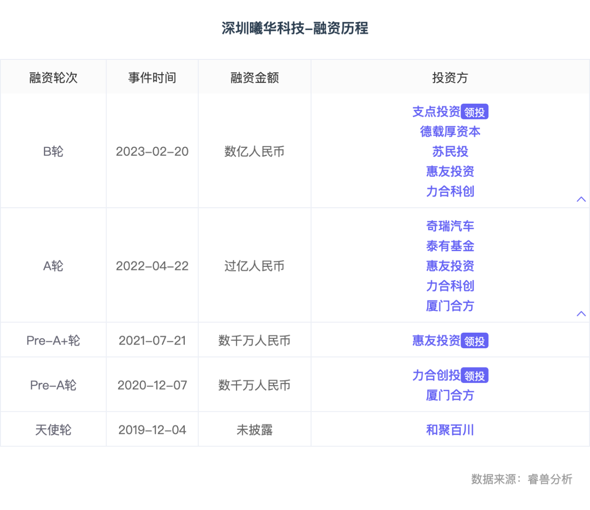Click the date 2019-12-04
The width and height of the screenshot is (590, 510).
[152, 430]
